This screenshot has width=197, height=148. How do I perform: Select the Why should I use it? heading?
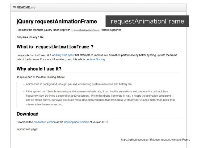[39, 69]
